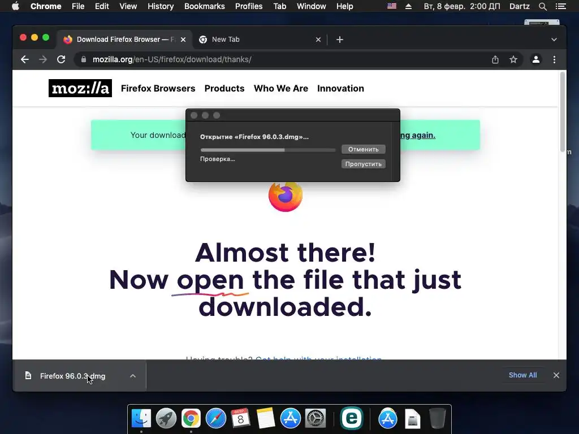Open the disk image file in the Dock
The height and width of the screenshot is (434, 579).
[412, 419]
